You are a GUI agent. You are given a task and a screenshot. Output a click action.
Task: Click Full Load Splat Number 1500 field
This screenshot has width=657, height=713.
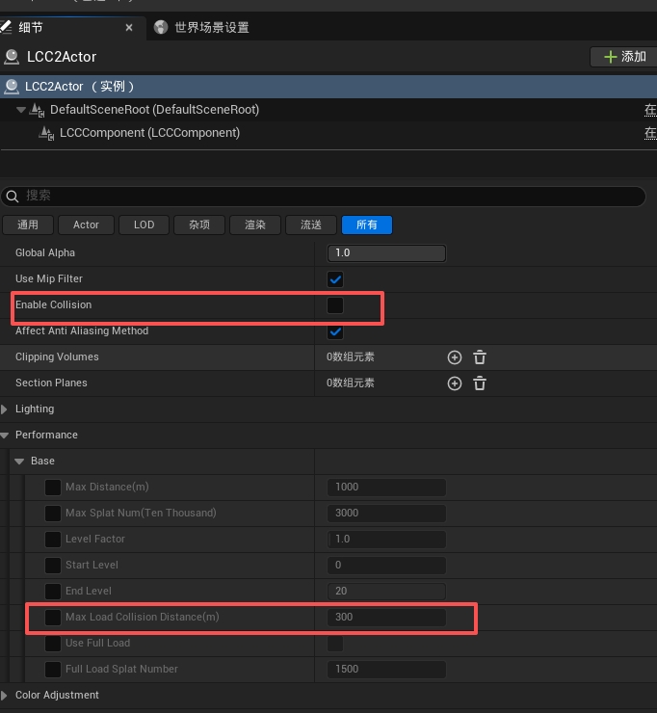[386, 670]
